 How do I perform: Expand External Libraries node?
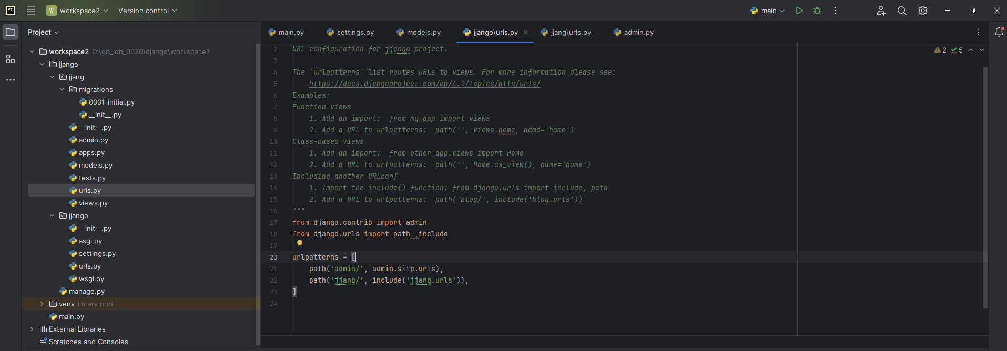[32, 329]
